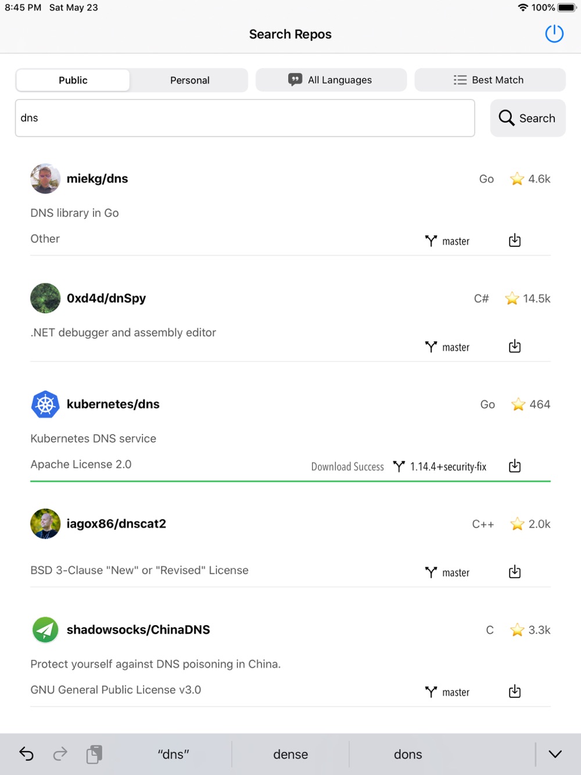The image size is (581, 775).
Task: Switch to the Personal segment
Action: (x=189, y=80)
